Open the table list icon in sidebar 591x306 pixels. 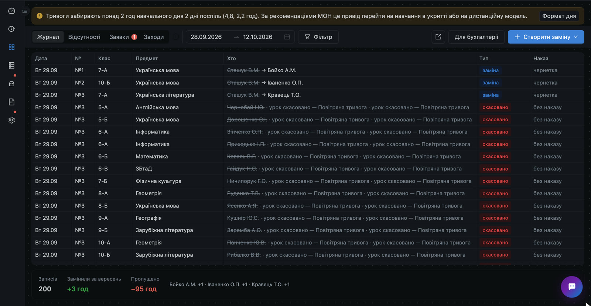click(x=11, y=65)
